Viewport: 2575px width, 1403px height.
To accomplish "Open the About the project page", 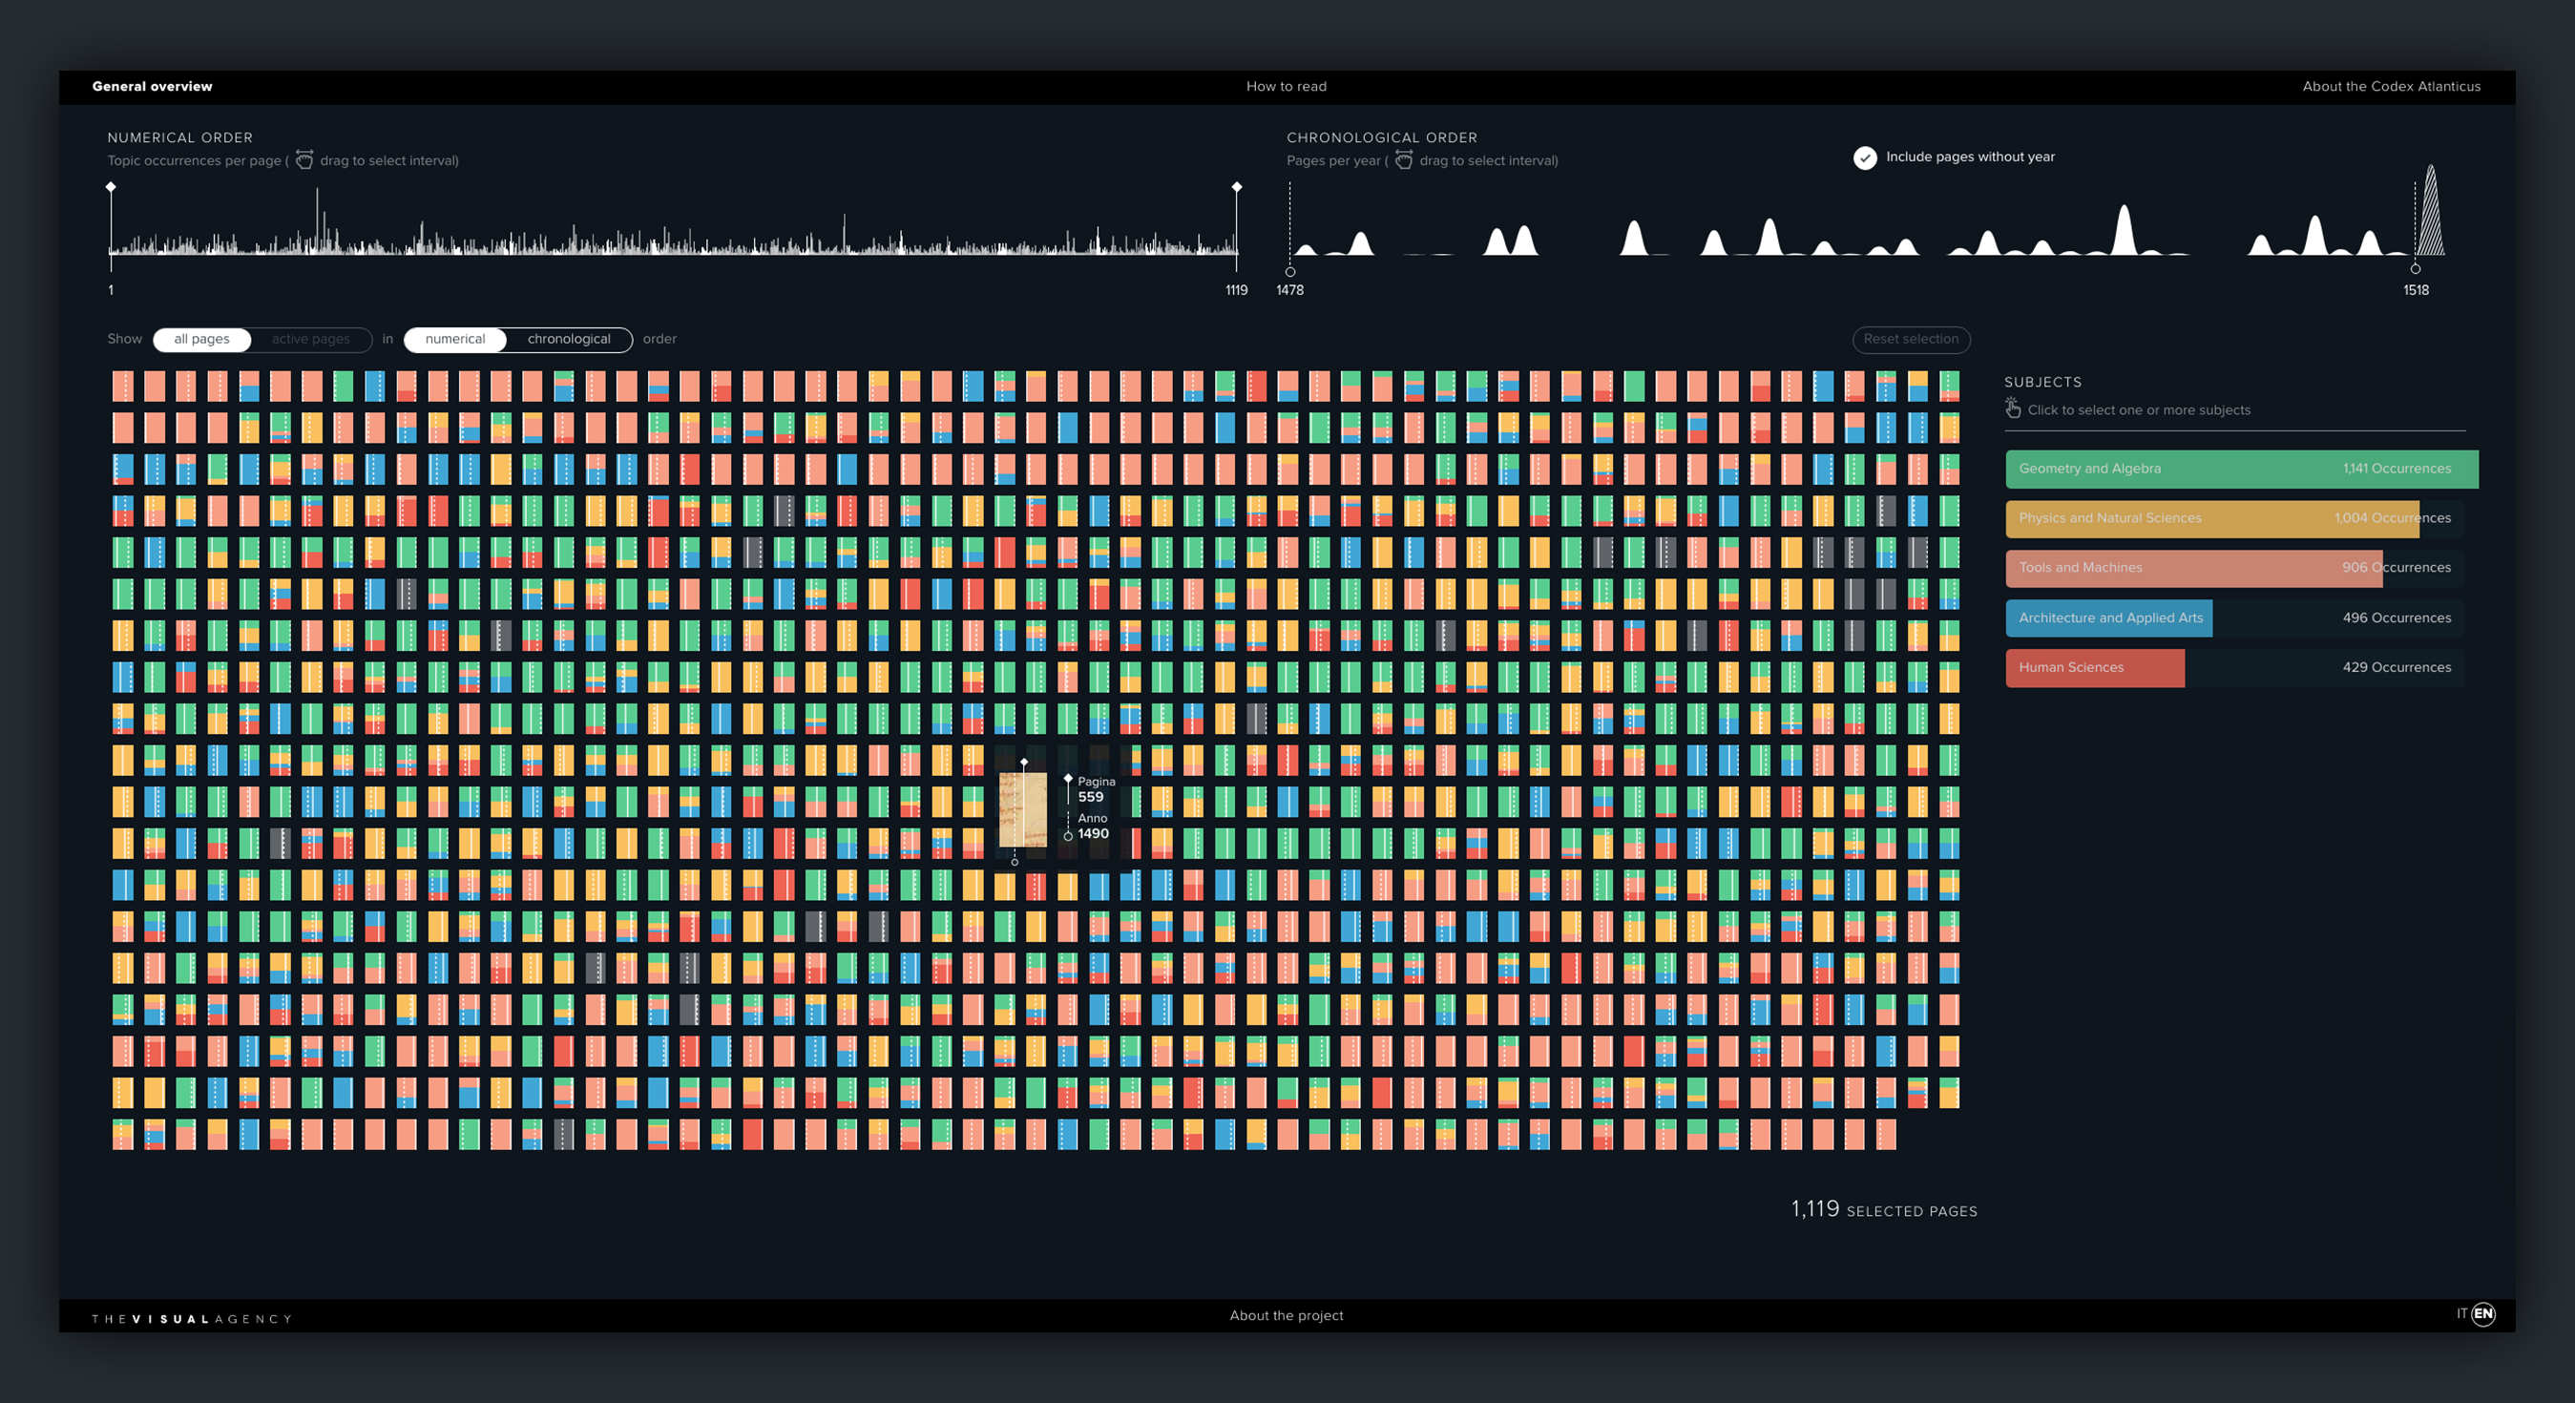I will click(1287, 1315).
